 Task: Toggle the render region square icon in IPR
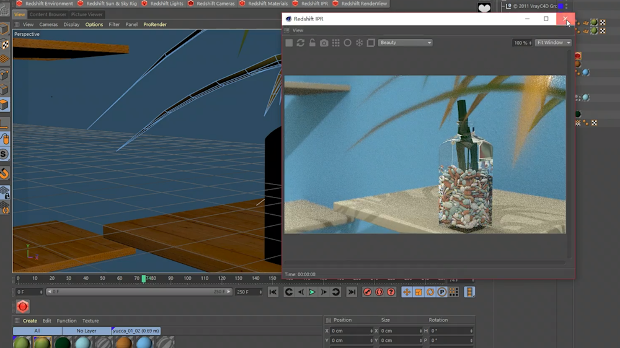[371, 43]
